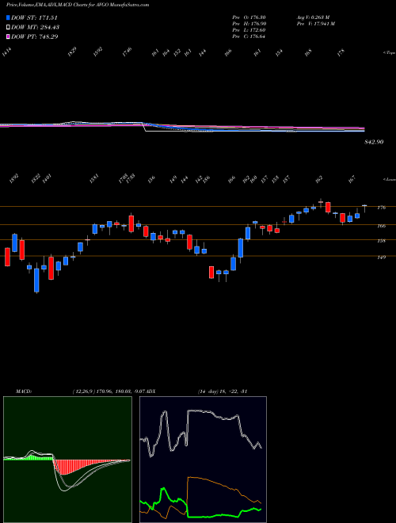The height and width of the screenshot is (523, 396).
Task: Click the chart title mentioning MunafaSutra.com
Action: pos(78,5)
